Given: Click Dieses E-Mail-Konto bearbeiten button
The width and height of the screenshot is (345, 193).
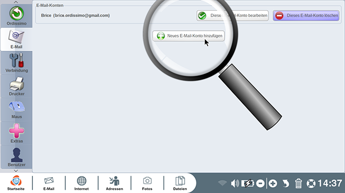Looking at the screenshot, I should 232,15.
